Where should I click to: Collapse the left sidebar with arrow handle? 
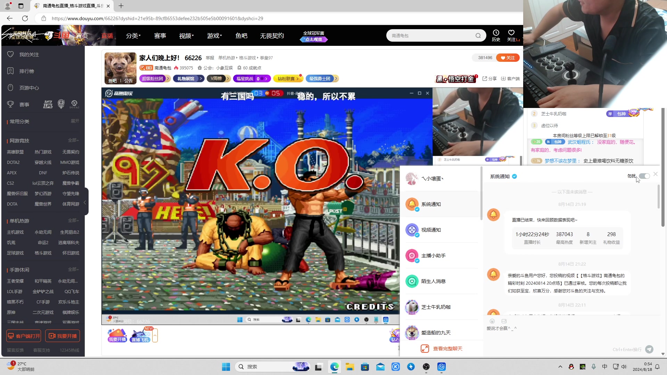(x=85, y=202)
